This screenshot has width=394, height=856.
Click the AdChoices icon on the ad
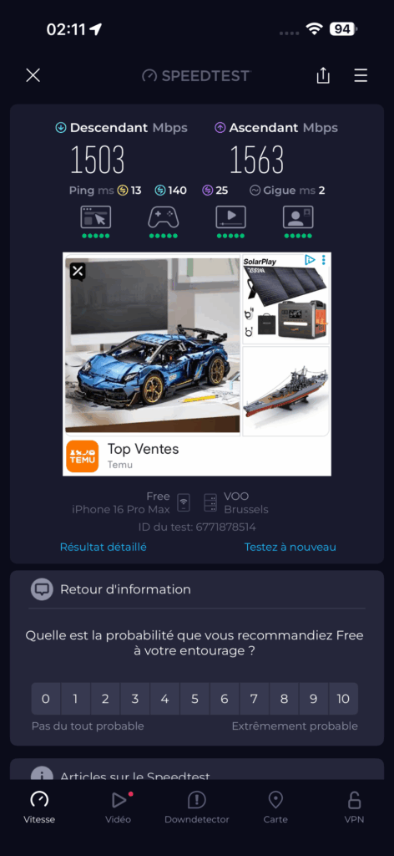310,260
